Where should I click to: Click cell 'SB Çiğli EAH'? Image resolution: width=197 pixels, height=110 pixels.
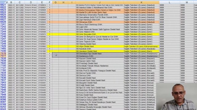(x=100, y=27)
